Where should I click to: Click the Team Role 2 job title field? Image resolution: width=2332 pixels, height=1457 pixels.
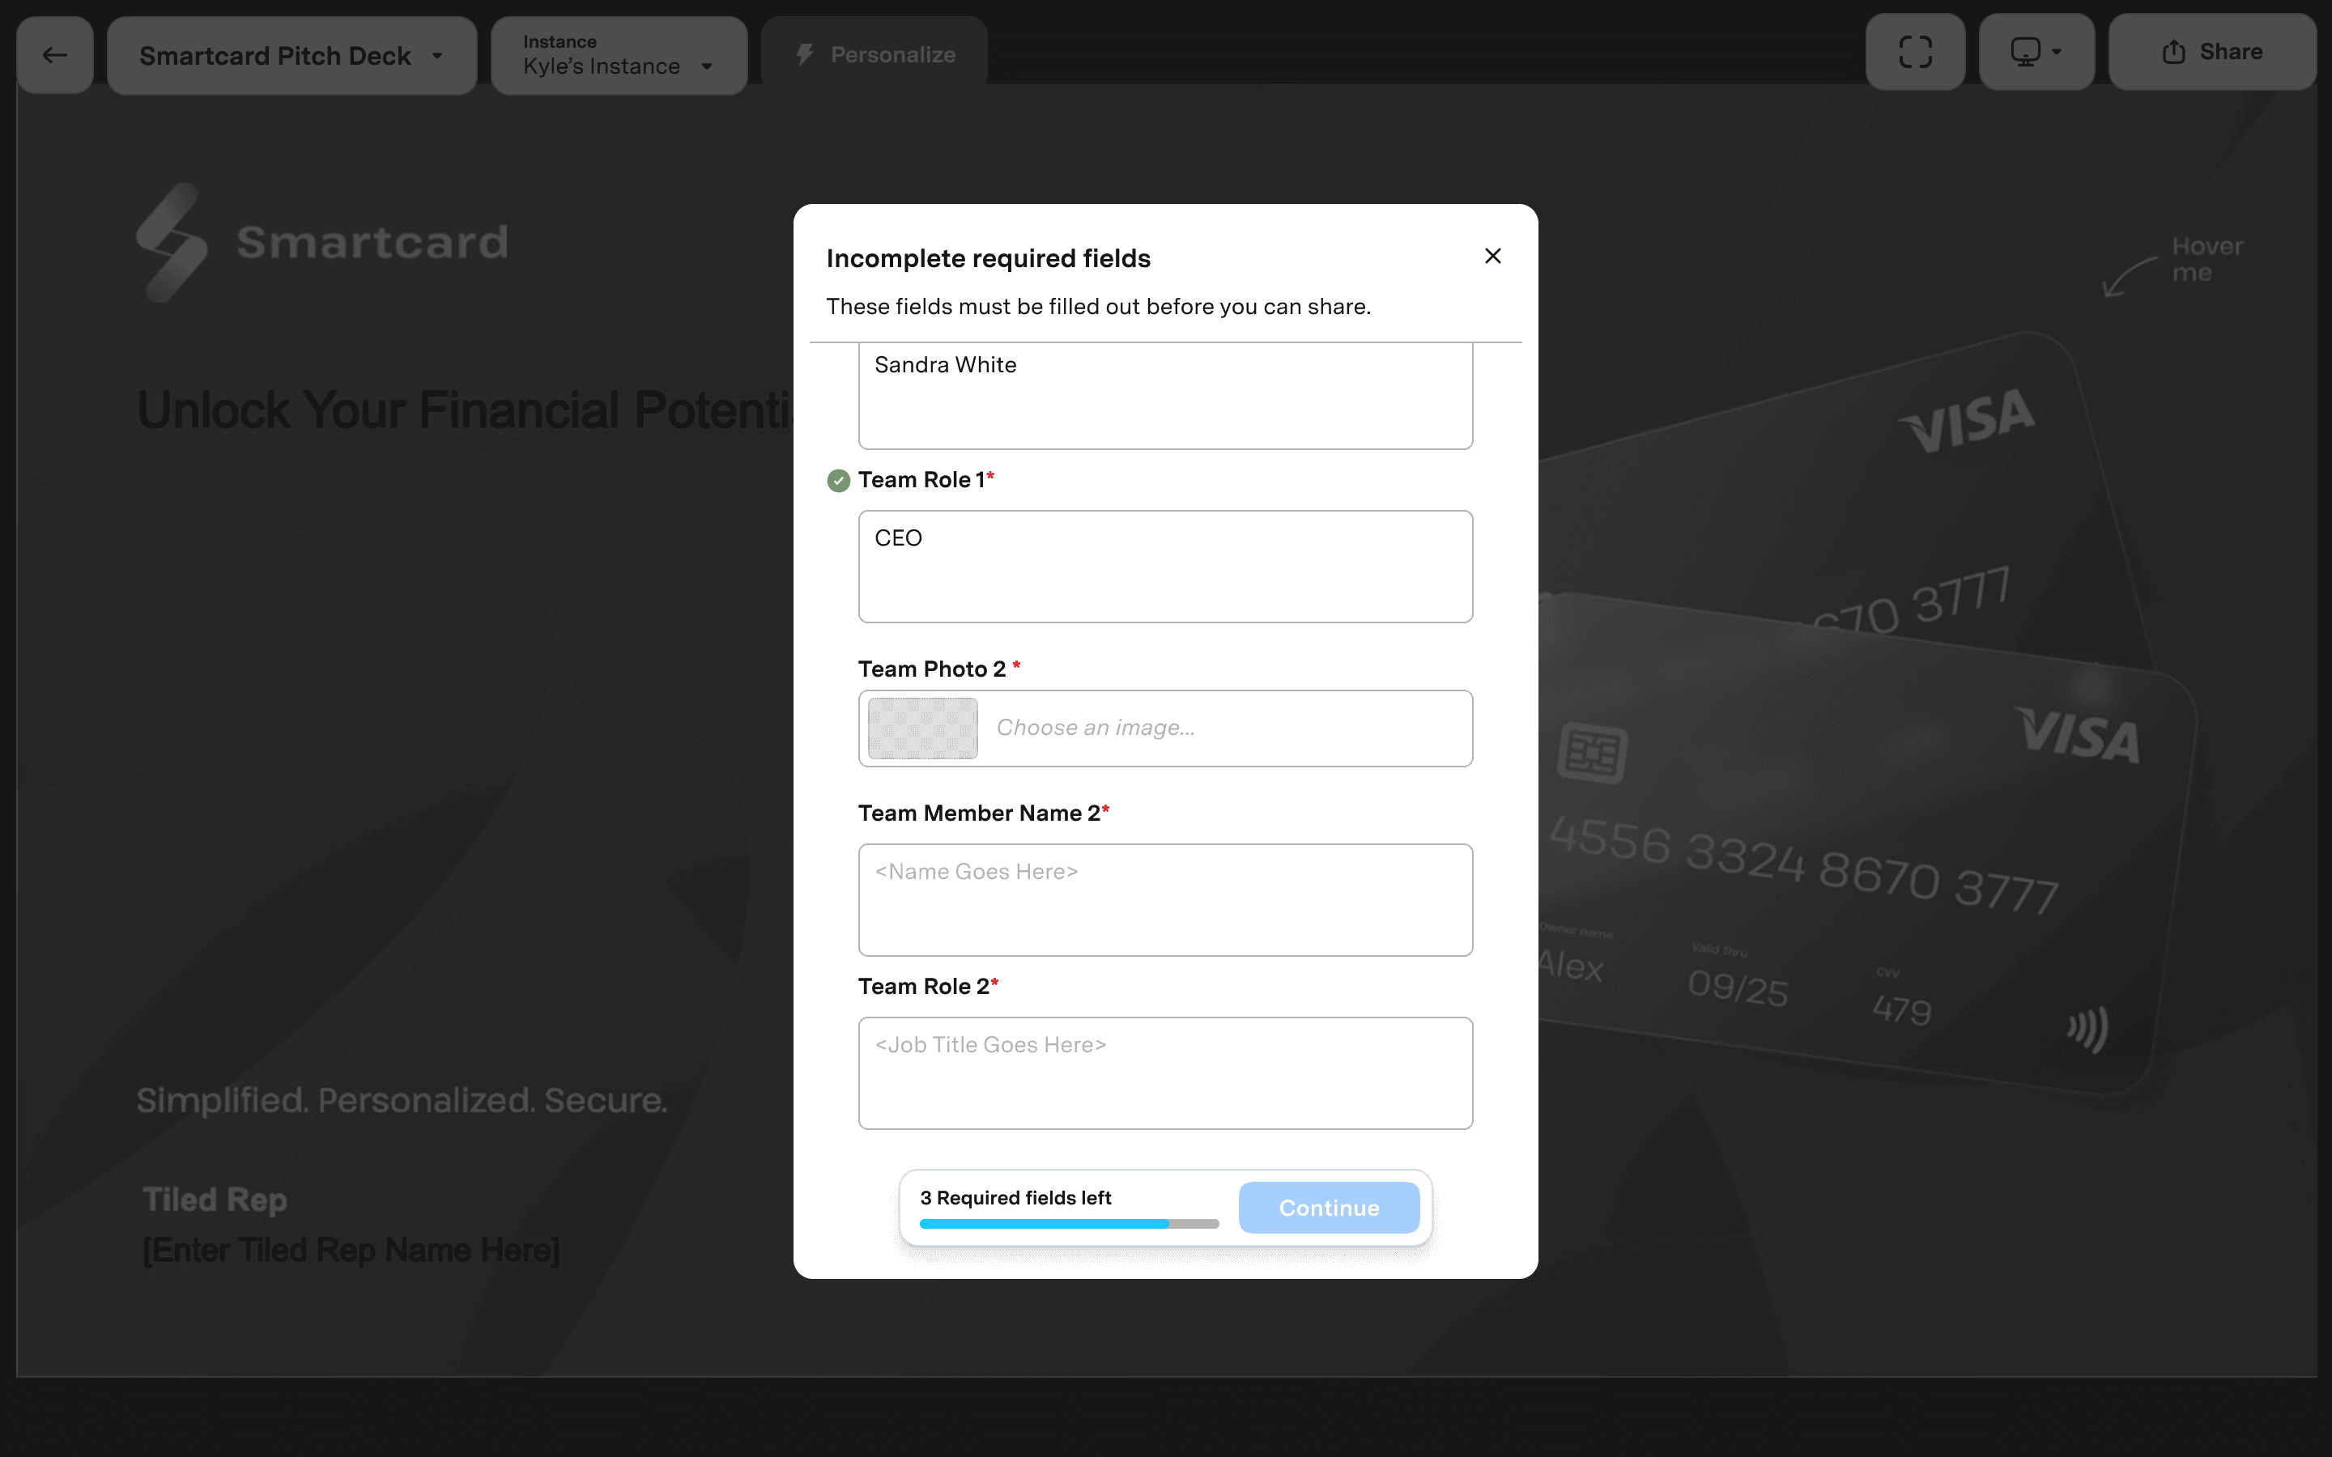click(1165, 1073)
